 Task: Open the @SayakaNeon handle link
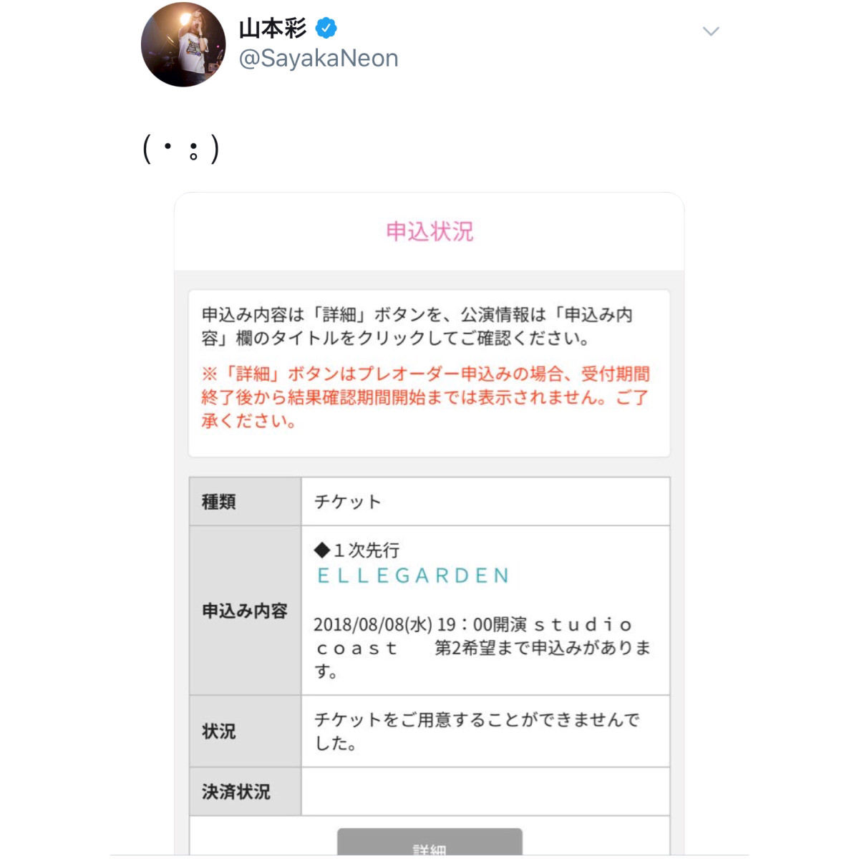319,59
